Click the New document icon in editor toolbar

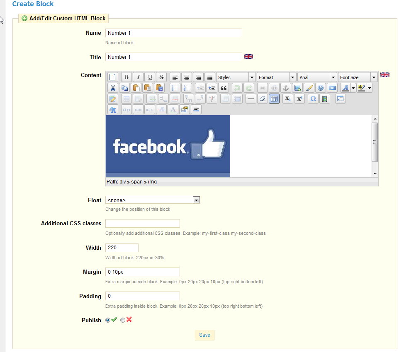pyautogui.click(x=112, y=77)
